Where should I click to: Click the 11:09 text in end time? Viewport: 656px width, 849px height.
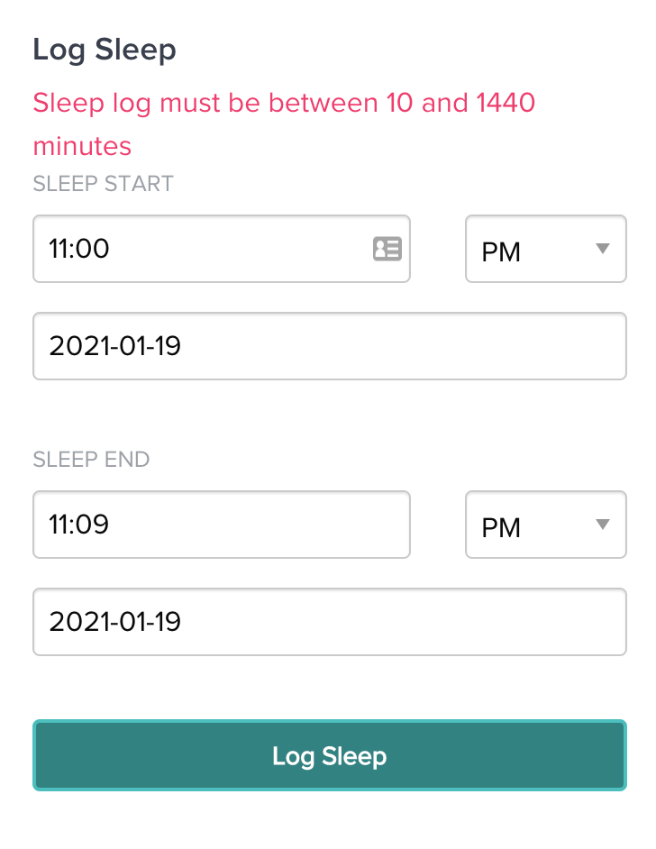coord(79,525)
